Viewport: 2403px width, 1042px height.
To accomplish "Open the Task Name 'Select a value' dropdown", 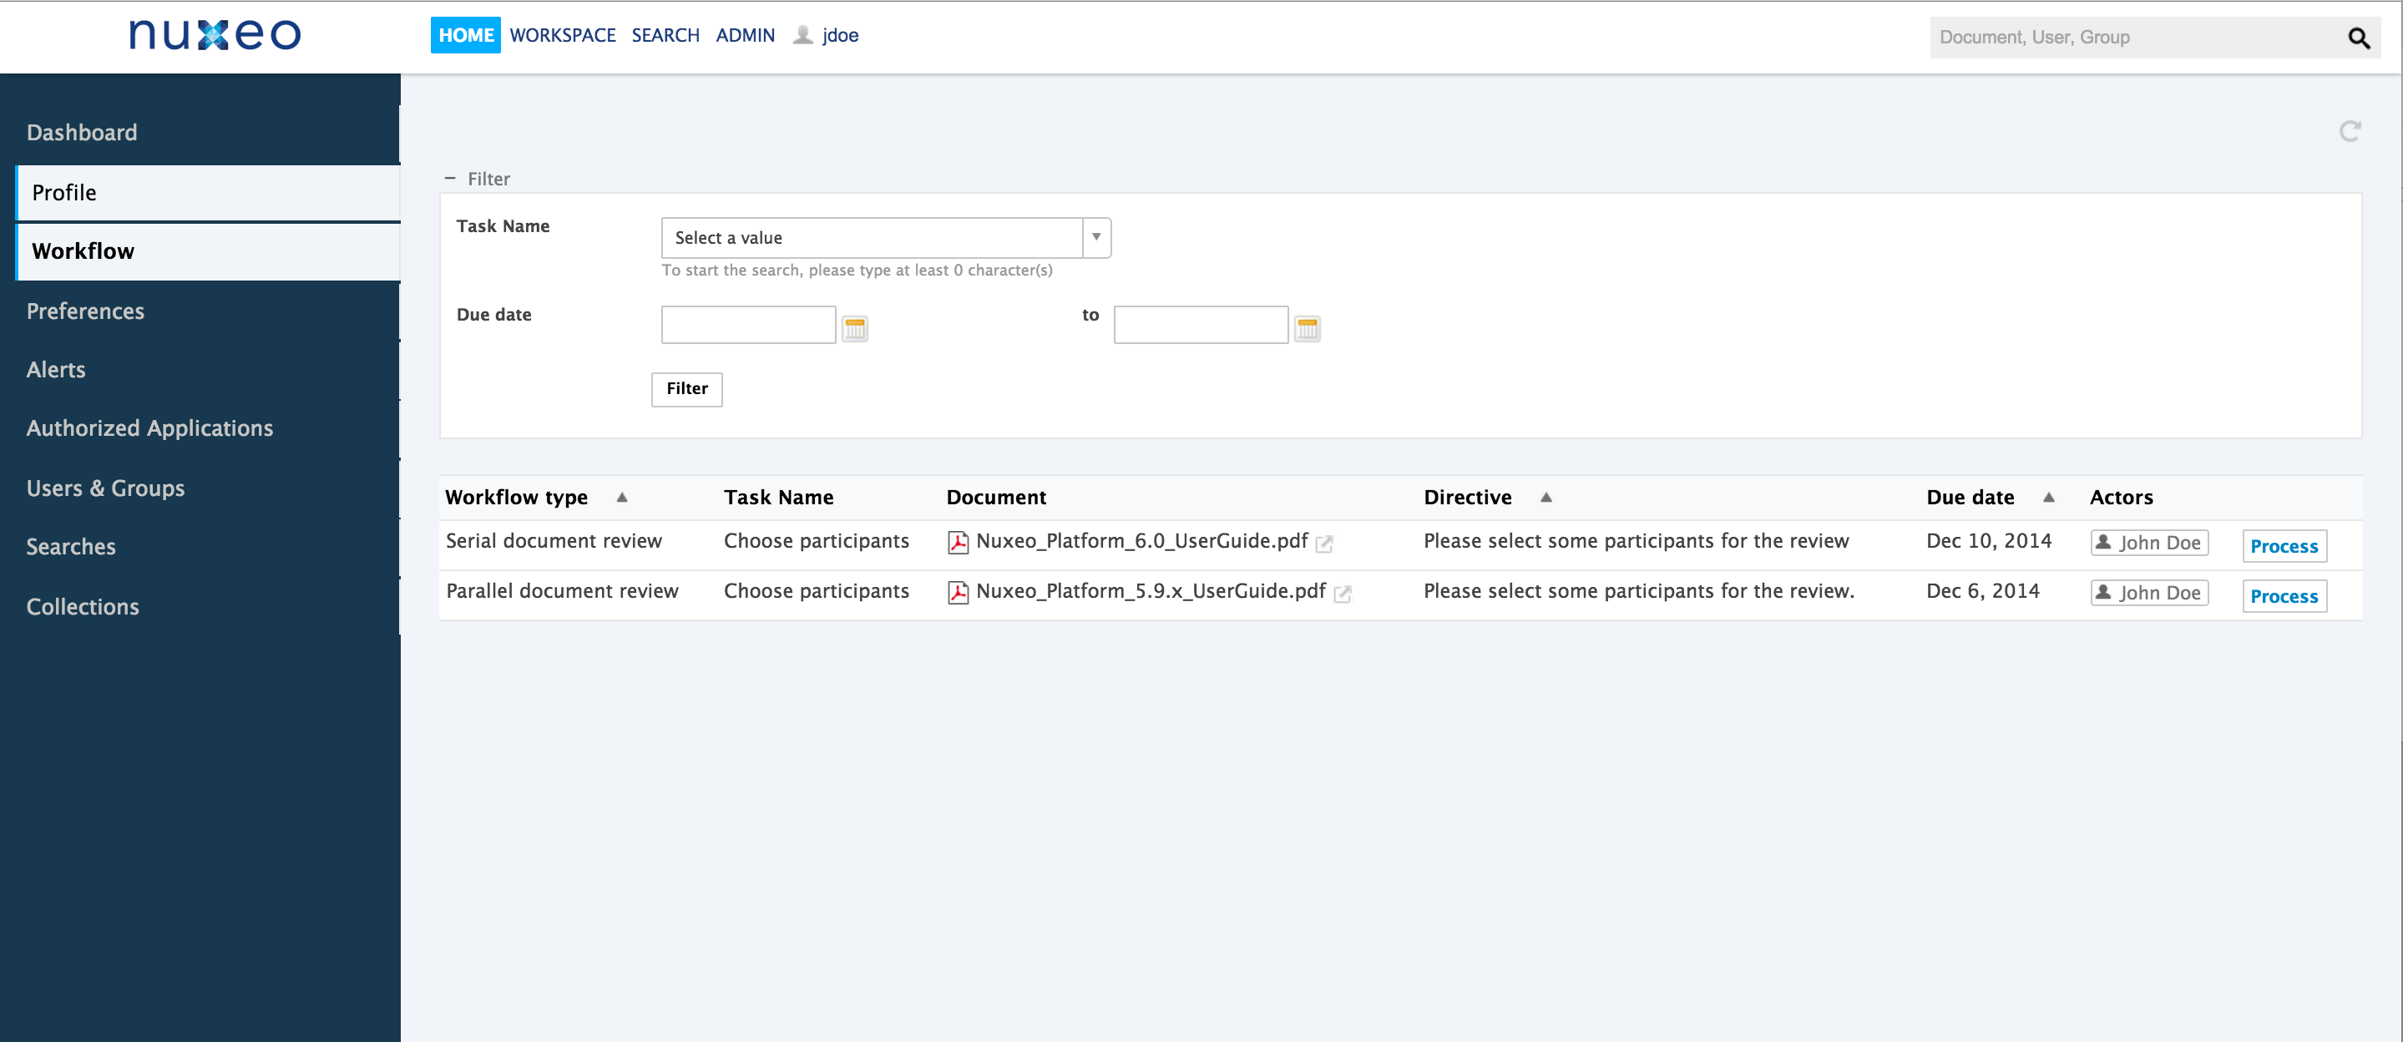I will [x=885, y=238].
